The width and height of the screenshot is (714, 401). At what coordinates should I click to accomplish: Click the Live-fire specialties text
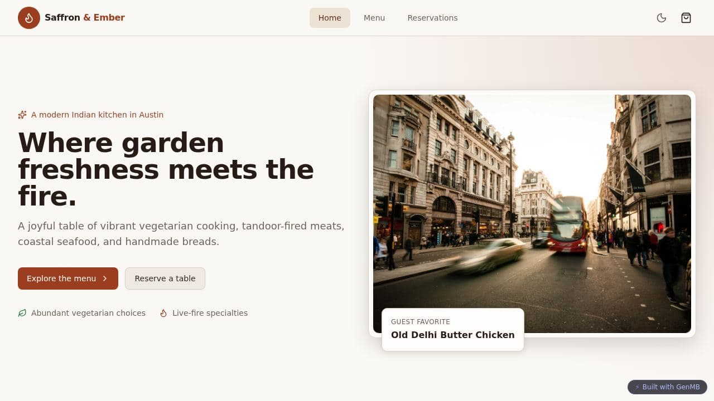point(210,313)
